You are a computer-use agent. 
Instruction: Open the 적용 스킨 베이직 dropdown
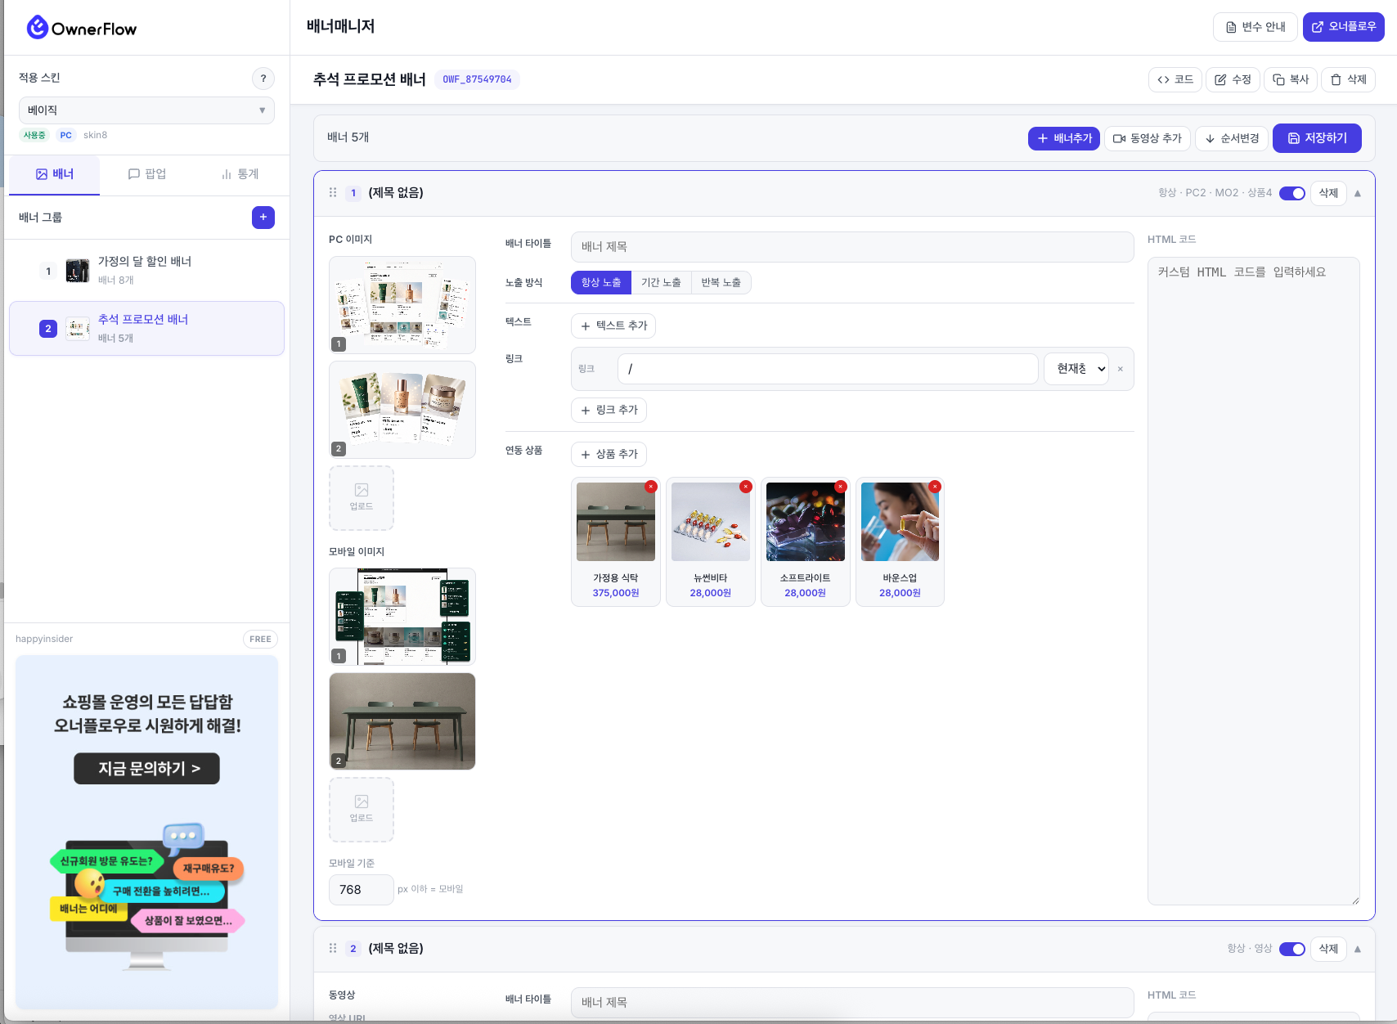point(146,110)
